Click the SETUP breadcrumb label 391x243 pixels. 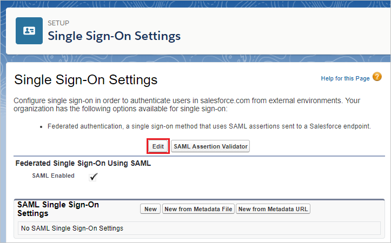coord(58,23)
